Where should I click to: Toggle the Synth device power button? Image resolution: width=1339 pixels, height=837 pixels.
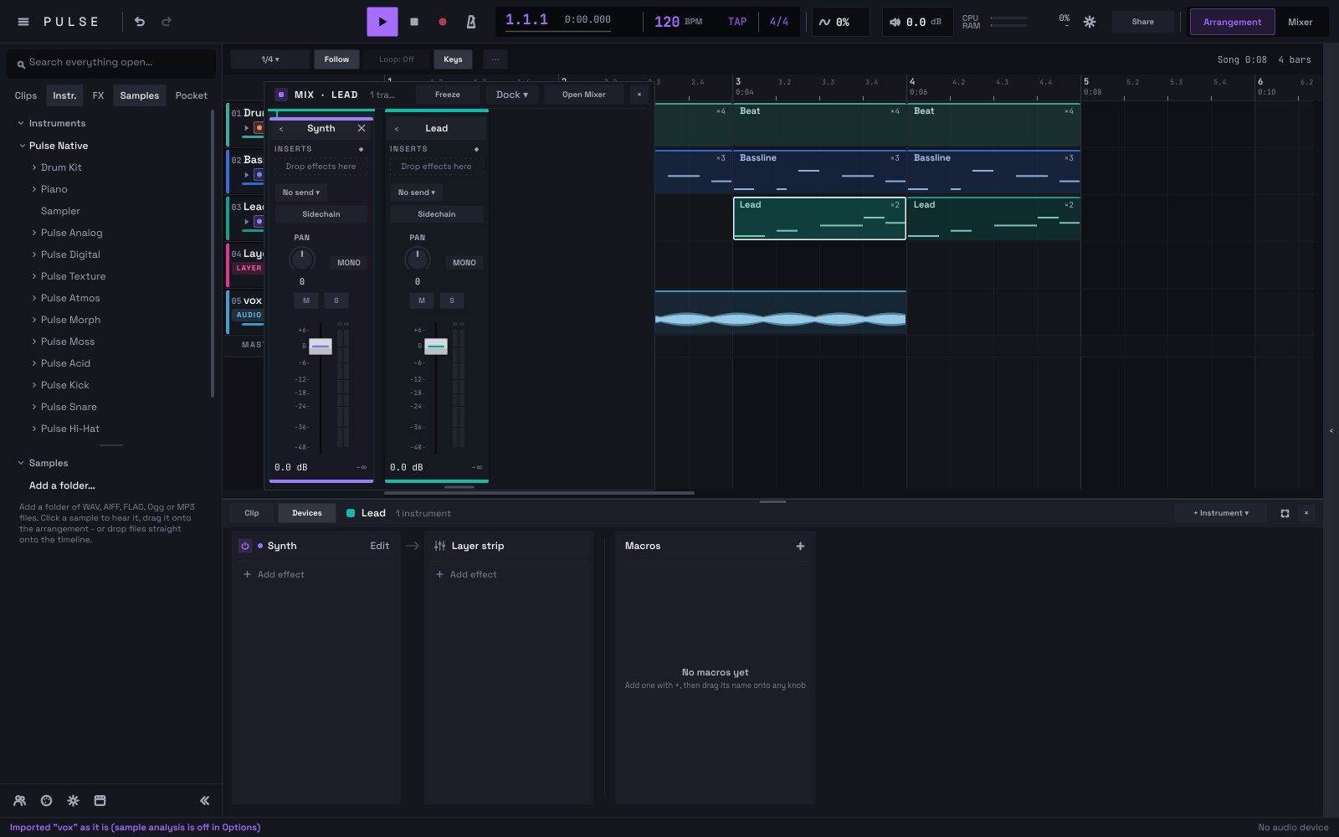(245, 546)
